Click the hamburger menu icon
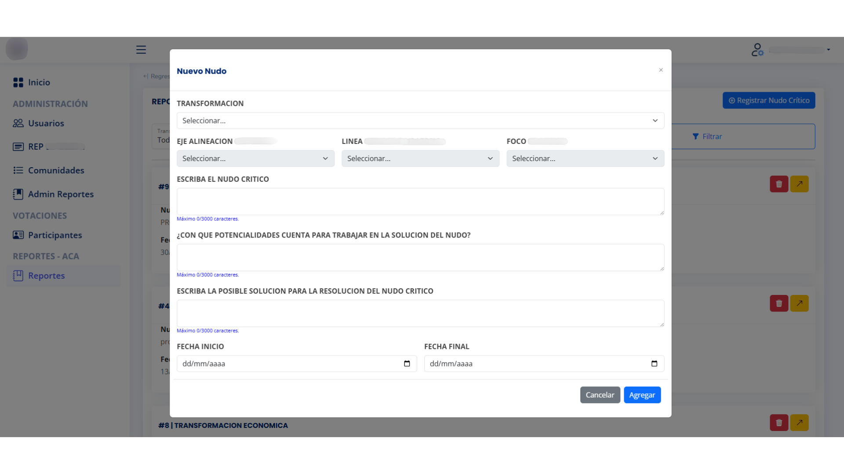 [x=141, y=50]
